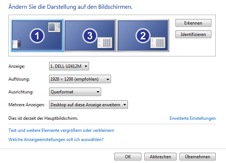Click the 'Ausrichtung:' label
Viewport: 226px width, 163px height.
(x=21, y=92)
